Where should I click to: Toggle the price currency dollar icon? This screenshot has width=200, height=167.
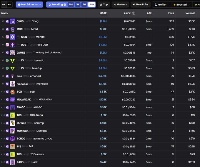pyautogui.click(x=134, y=13)
